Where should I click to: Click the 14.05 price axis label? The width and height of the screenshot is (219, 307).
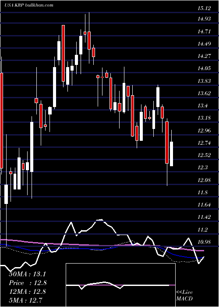[204, 68]
